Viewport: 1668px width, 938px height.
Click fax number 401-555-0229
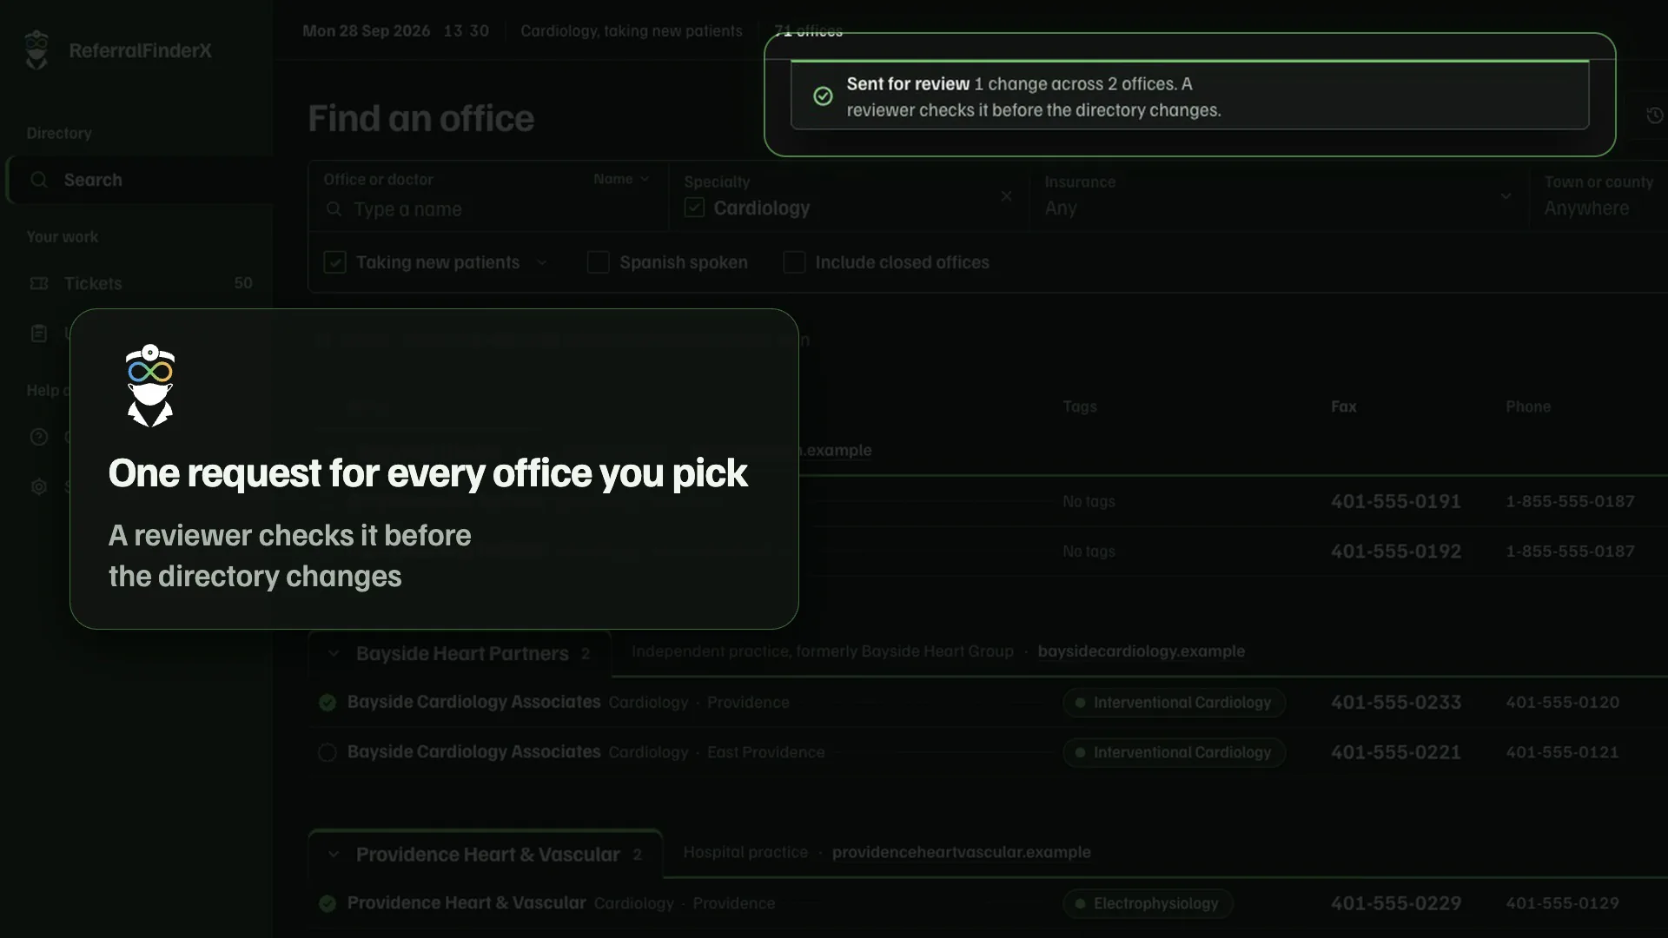pyautogui.click(x=1395, y=903)
